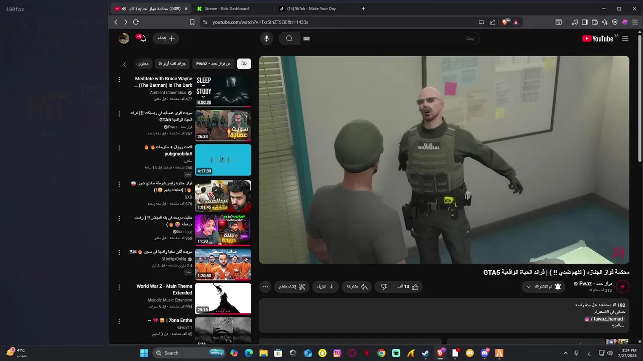Open options for World War Z Main Theme
This screenshot has width=643, height=361.
click(119, 287)
